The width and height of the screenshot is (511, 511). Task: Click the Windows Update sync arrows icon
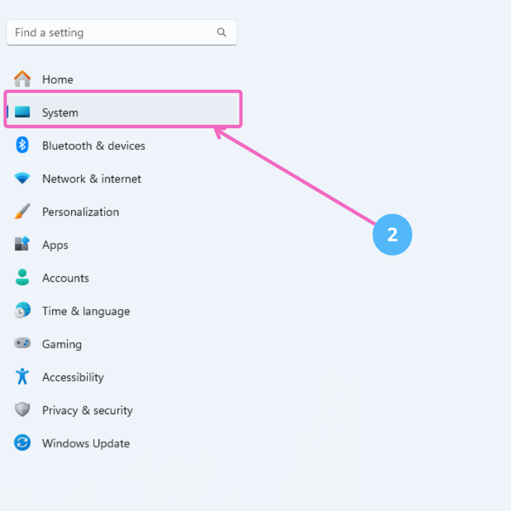23,443
